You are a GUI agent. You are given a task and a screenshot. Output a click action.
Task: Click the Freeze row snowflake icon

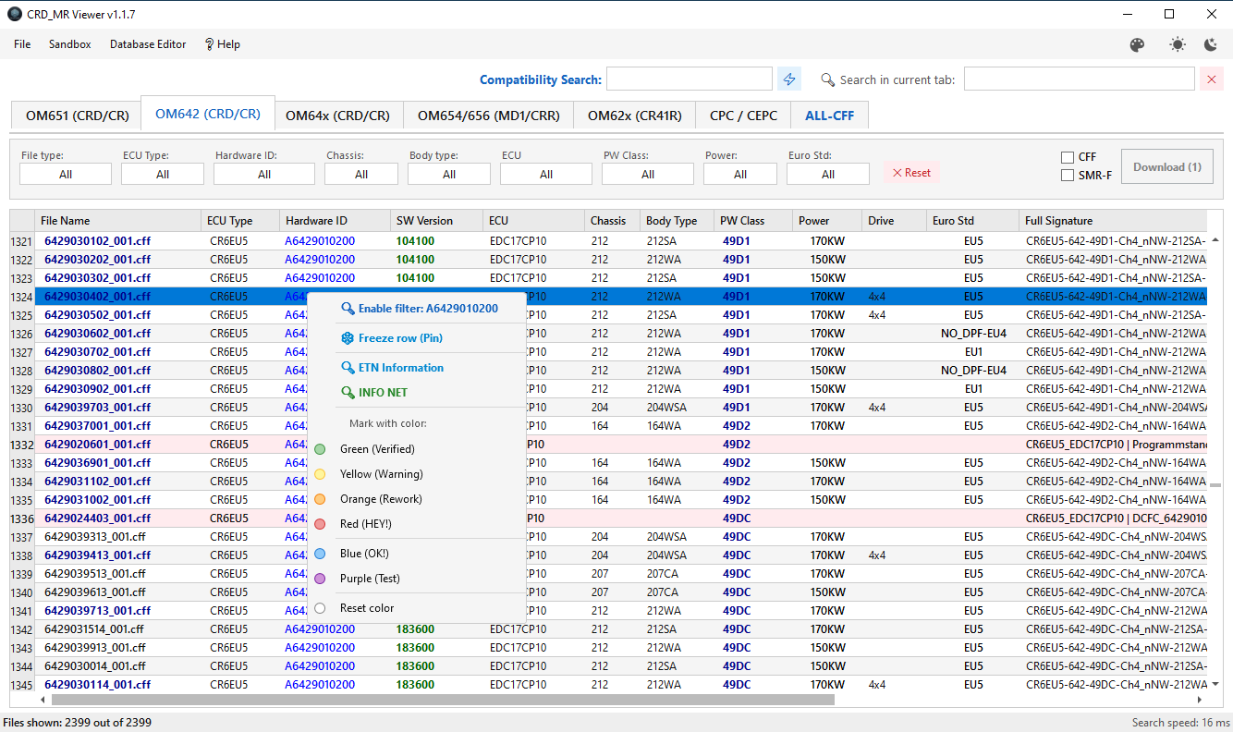coord(348,338)
